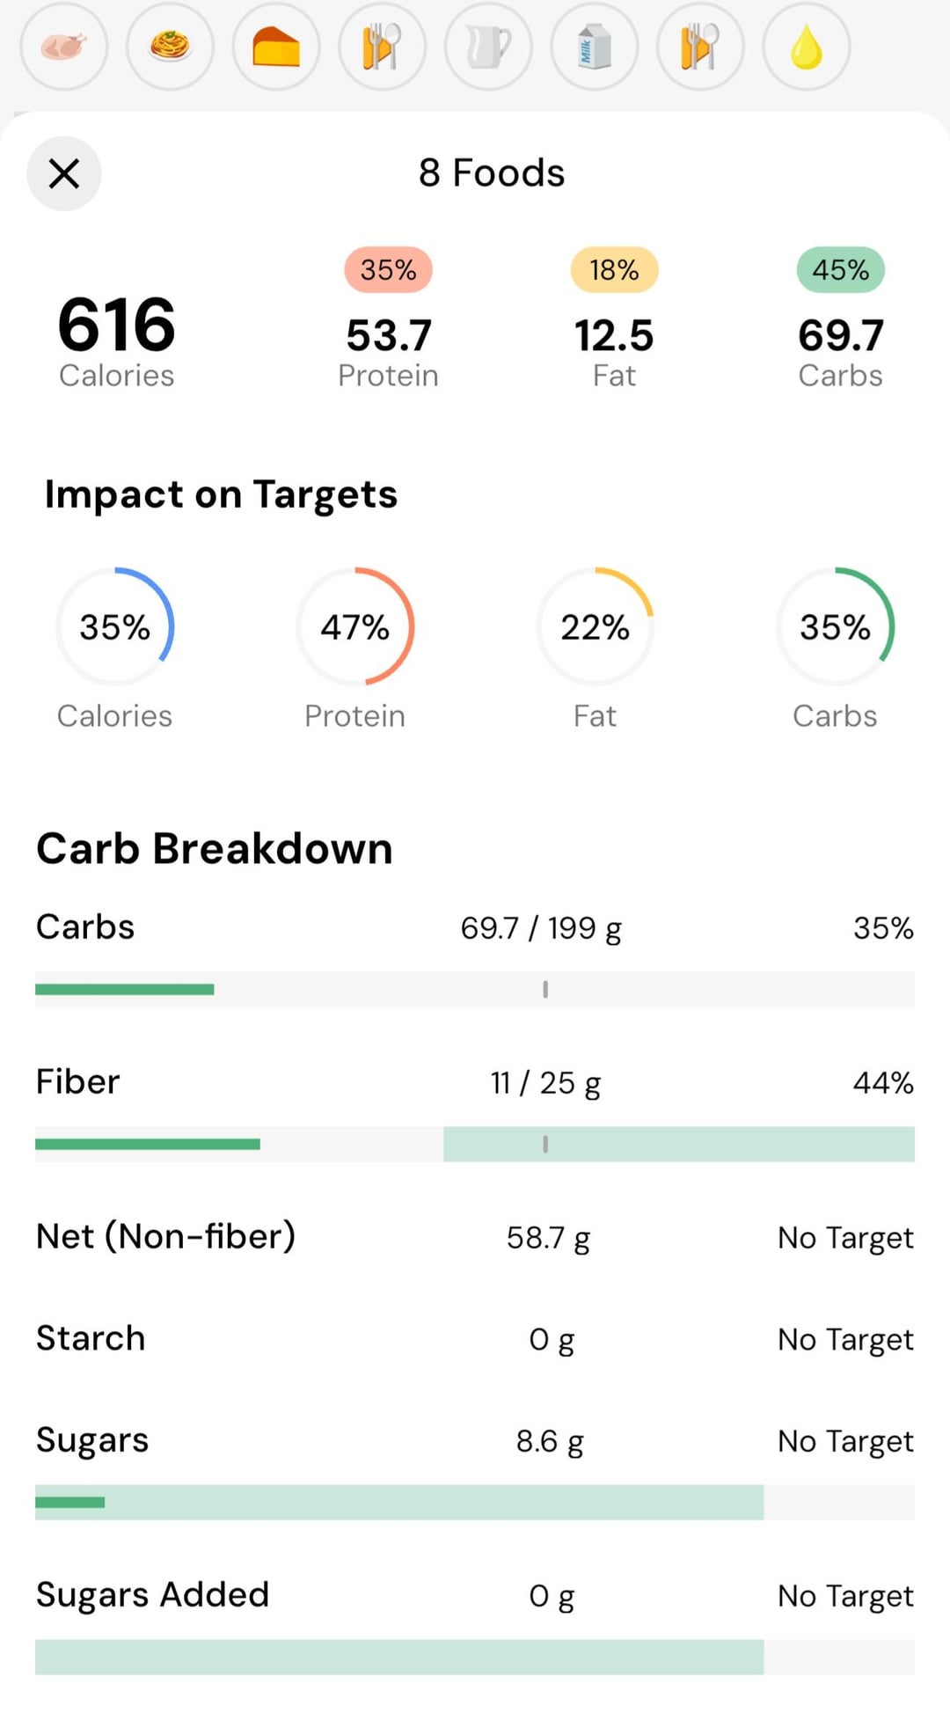This screenshot has height=1735, width=950.
Task: Tap the 45% carbs percentage badge
Action: point(840,269)
